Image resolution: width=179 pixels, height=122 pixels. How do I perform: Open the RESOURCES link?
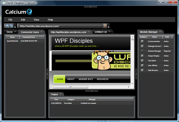(103, 79)
